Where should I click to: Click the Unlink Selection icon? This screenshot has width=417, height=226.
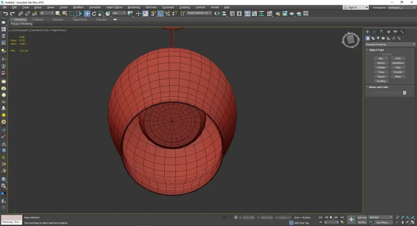click(x=27, y=14)
